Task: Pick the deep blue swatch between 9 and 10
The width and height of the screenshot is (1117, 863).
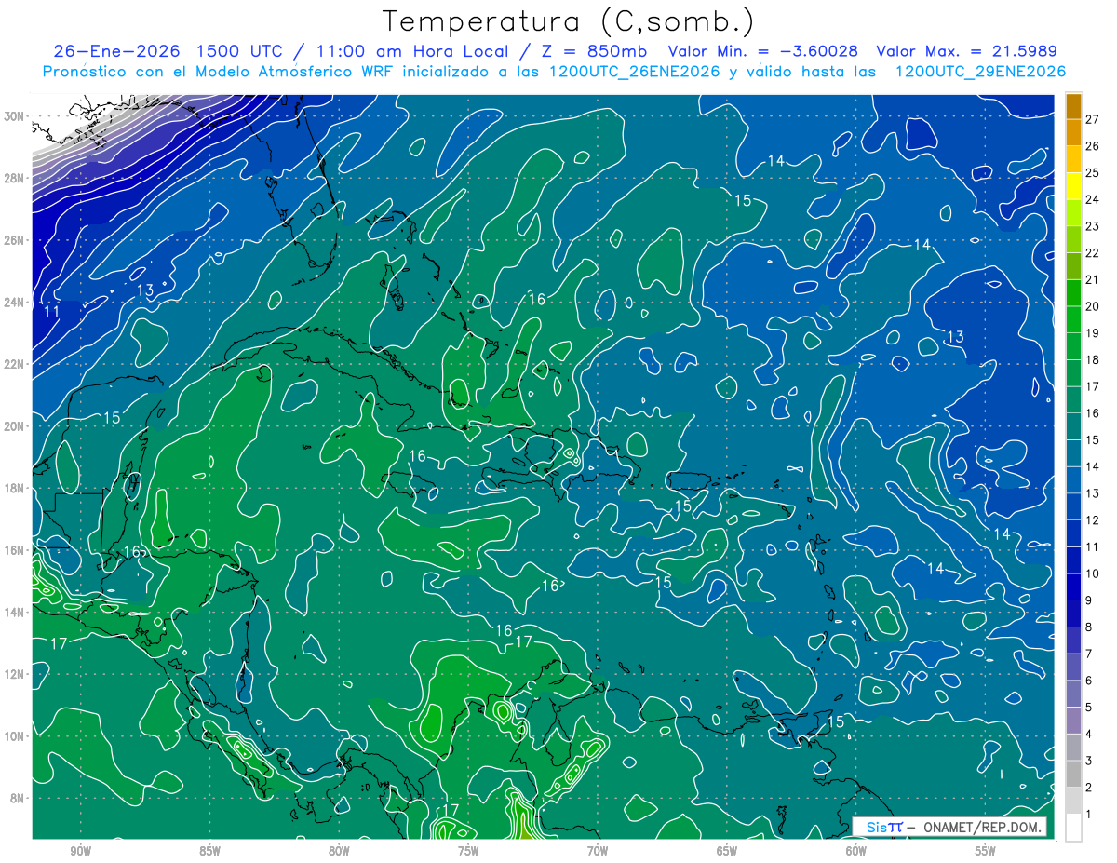Action: pos(1073,587)
